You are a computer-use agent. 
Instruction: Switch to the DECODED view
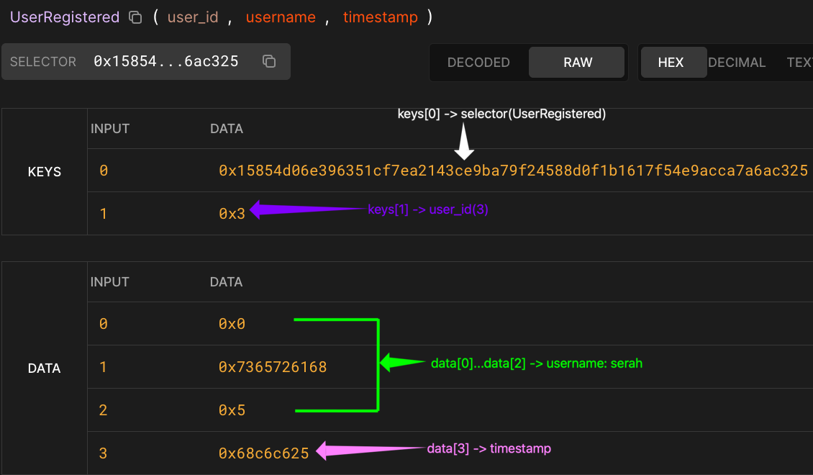click(x=478, y=62)
